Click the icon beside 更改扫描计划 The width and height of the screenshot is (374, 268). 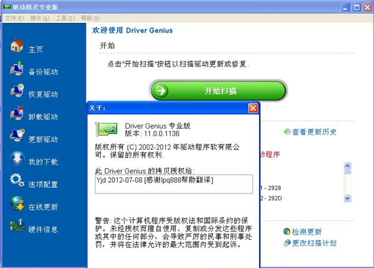tap(287, 243)
